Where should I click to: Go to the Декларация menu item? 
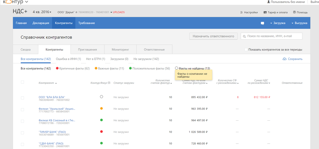tap(41, 23)
